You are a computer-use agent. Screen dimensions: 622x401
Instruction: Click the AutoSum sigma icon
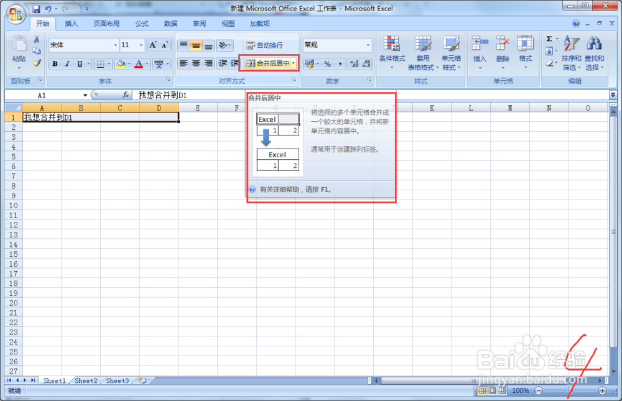[549, 39]
